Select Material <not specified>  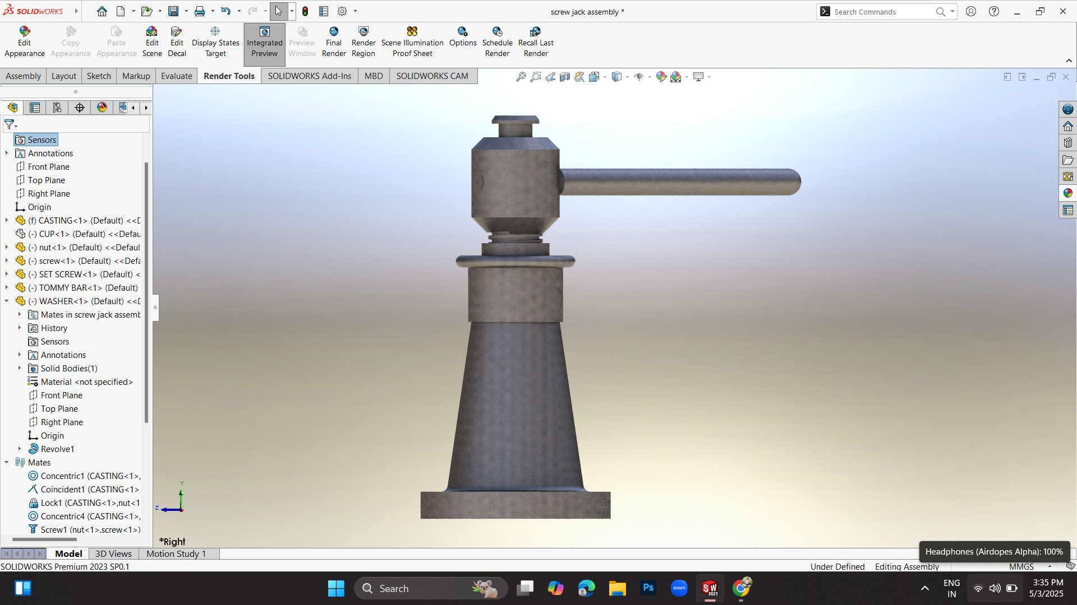(x=80, y=381)
